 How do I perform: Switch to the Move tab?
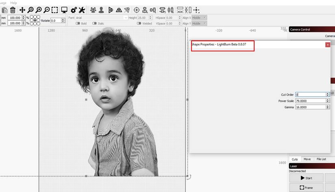click(307, 159)
